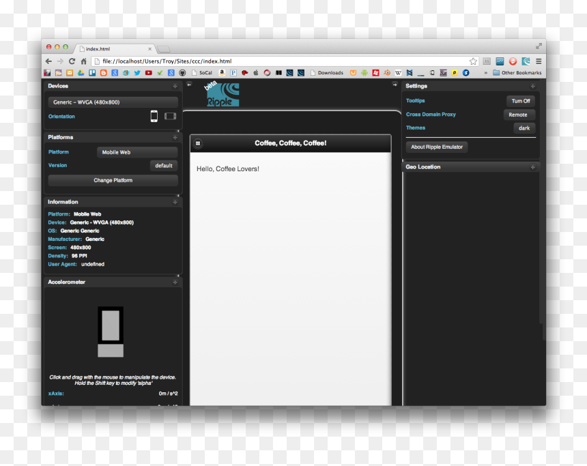The image size is (587, 466).
Task: Open the Ripple extension icon in toolbar
Action: click(526, 61)
